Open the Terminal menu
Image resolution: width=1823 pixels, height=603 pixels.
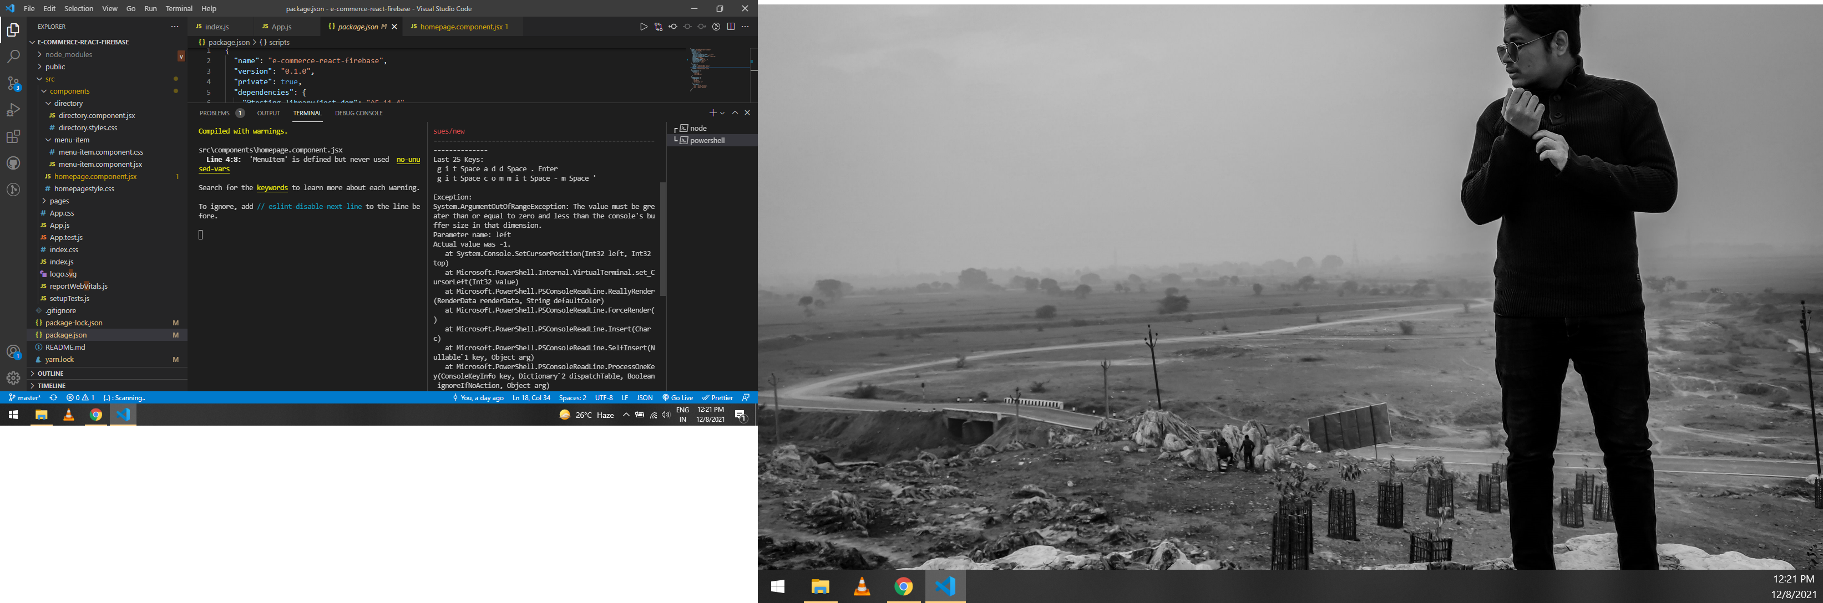point(178,8)
